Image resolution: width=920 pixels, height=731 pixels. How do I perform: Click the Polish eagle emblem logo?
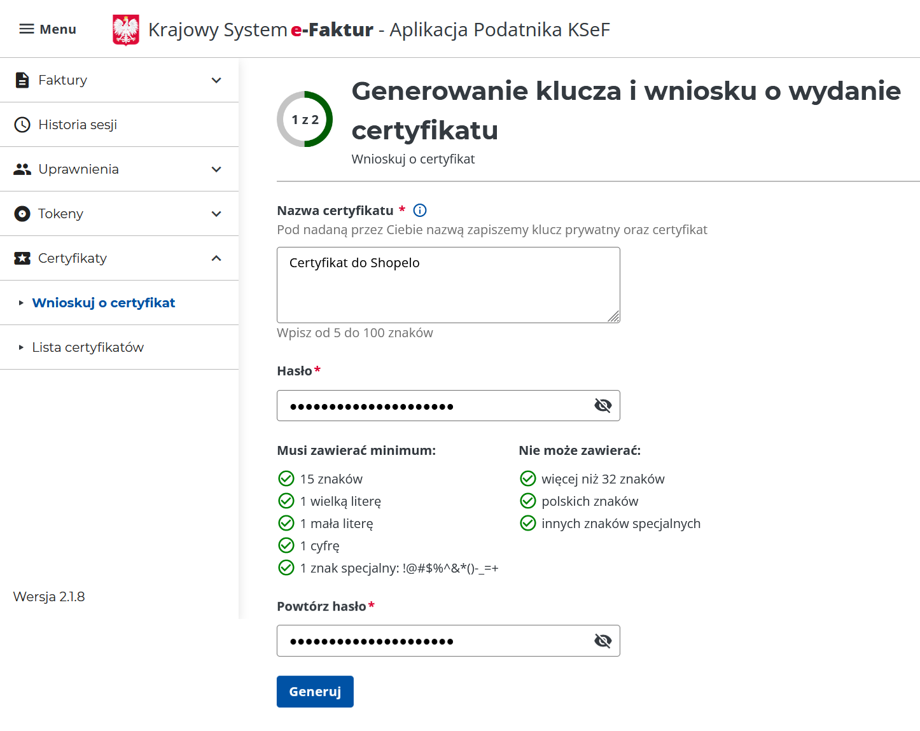(126, 30)
